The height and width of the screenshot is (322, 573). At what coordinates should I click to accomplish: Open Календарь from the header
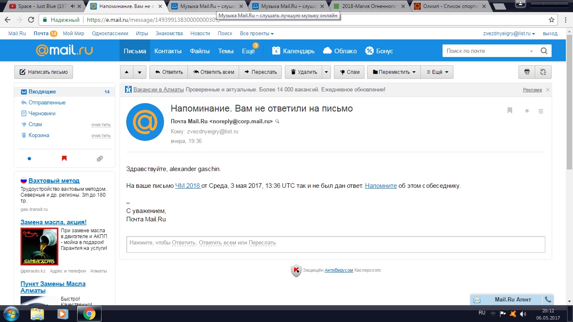point(293,51)
